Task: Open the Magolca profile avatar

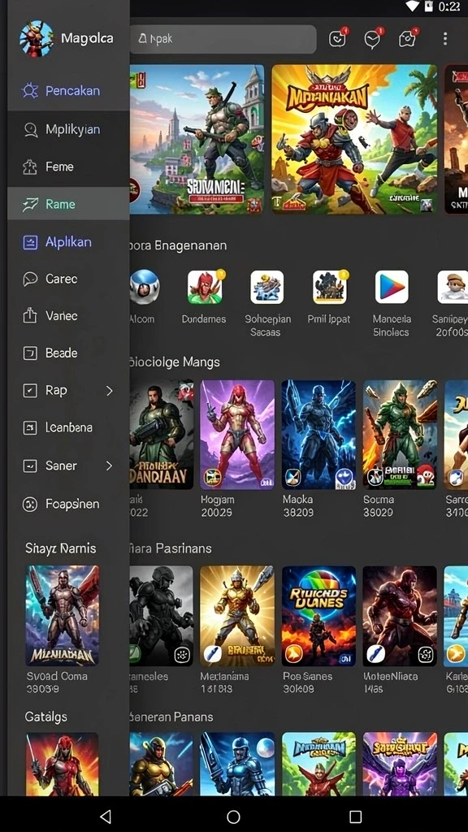Action: coord(36,39)
